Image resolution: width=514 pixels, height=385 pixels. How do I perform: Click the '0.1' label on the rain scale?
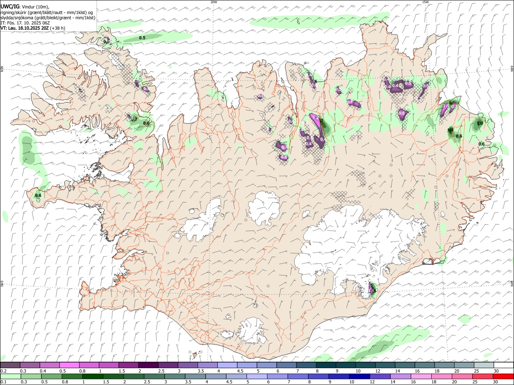pyautogui.click(x=3, y=382)
